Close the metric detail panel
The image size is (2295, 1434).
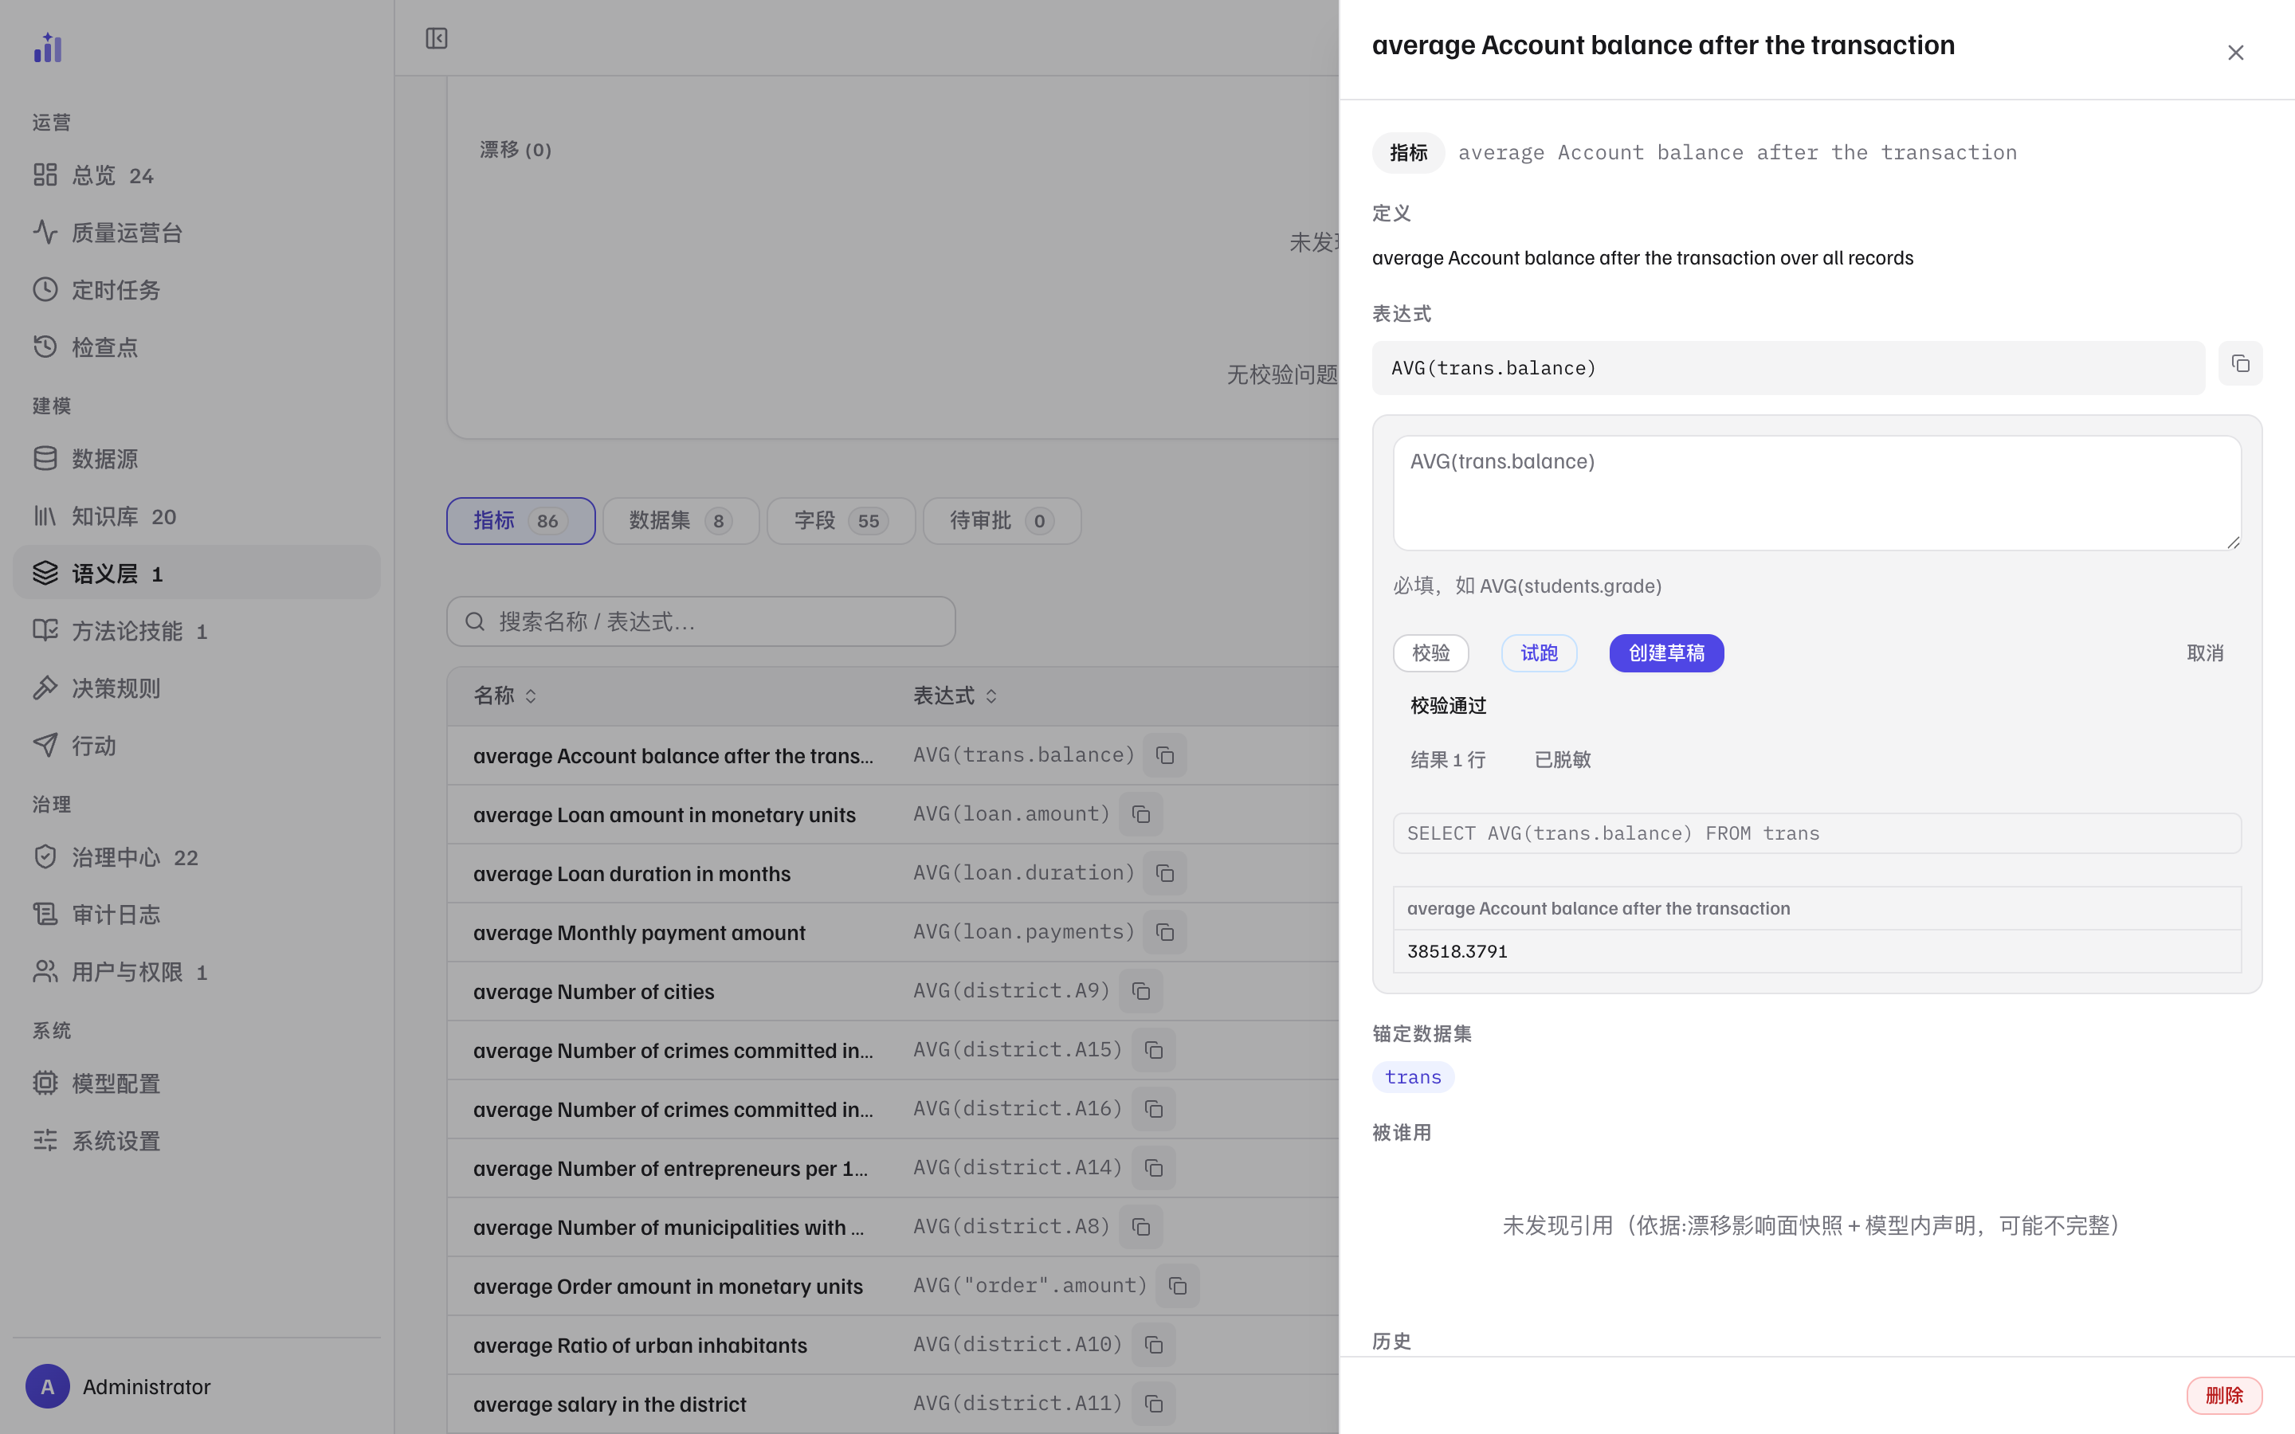2235,53
